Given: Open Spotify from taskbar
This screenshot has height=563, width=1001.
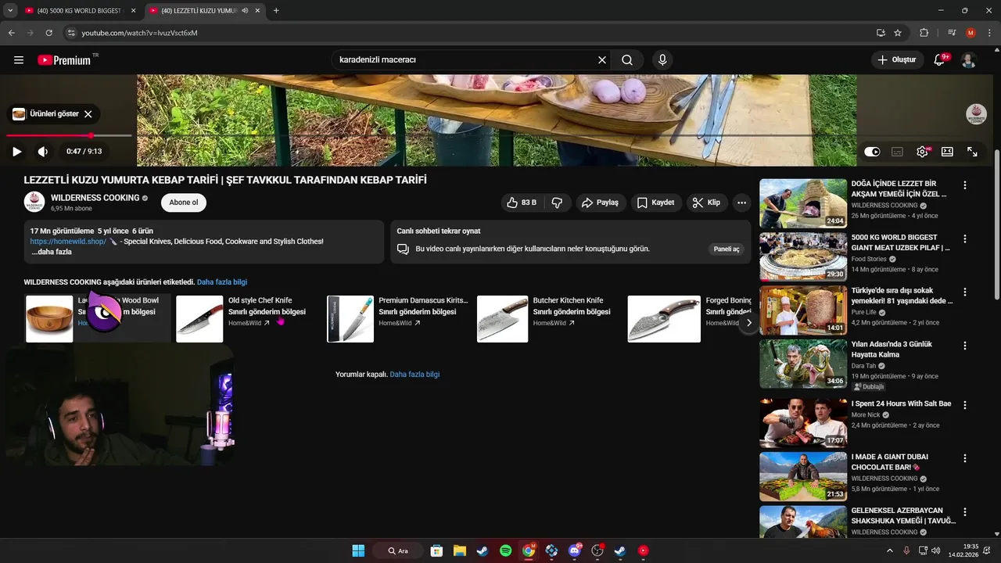Looking at the screenshot, I should click(505, 550).
